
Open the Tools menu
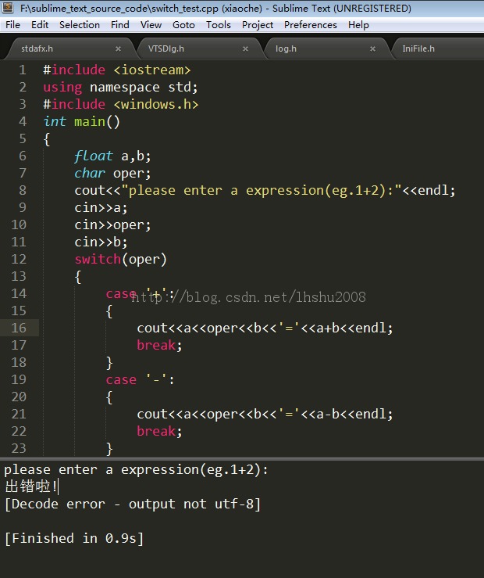(219, 24)
